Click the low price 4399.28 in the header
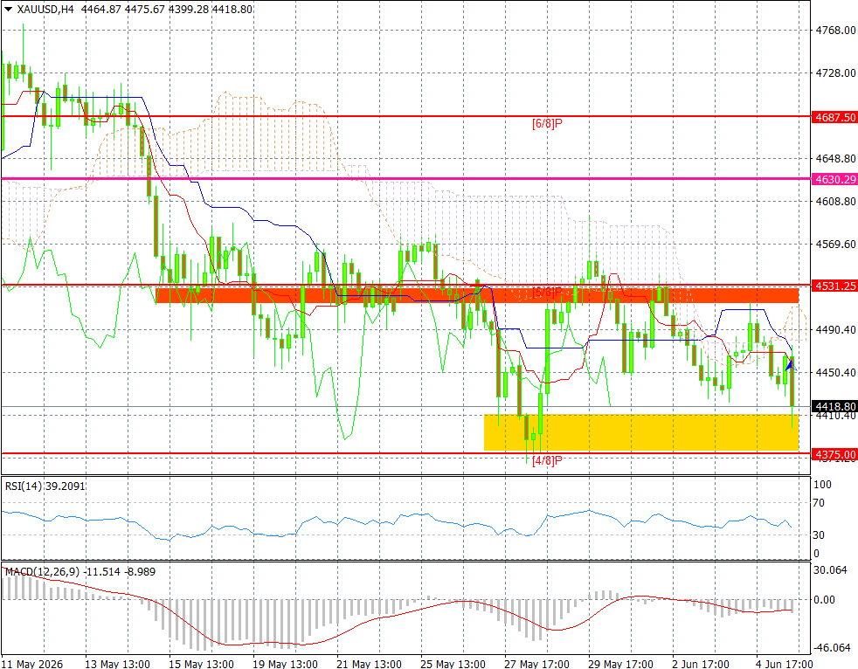Image resolution: width=858 pixels, height=669 pixels. point(189,10)
